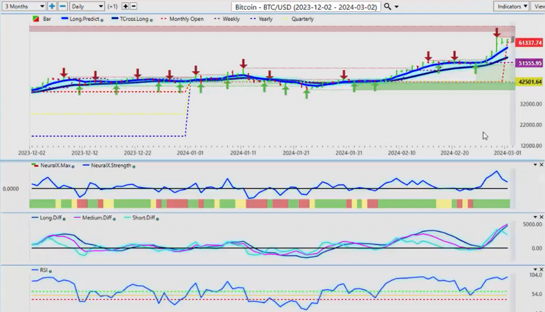The image size is (545, 312).
Task: Click the partially visible View button
Action: [539, 6]
